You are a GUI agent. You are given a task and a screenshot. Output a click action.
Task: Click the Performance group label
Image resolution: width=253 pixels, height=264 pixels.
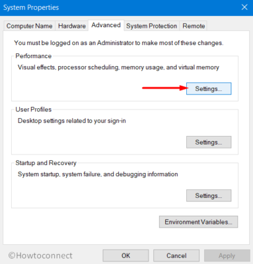point(34,56)
